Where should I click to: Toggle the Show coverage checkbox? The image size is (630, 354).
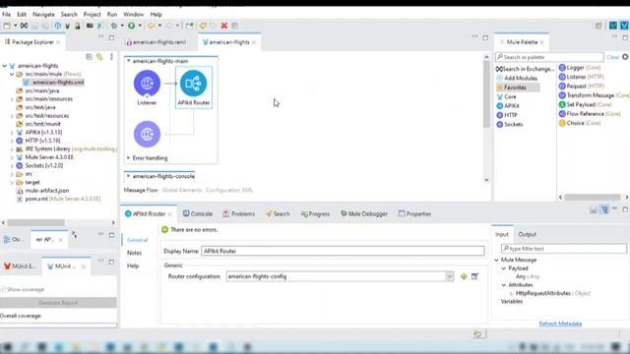point(3,289)
